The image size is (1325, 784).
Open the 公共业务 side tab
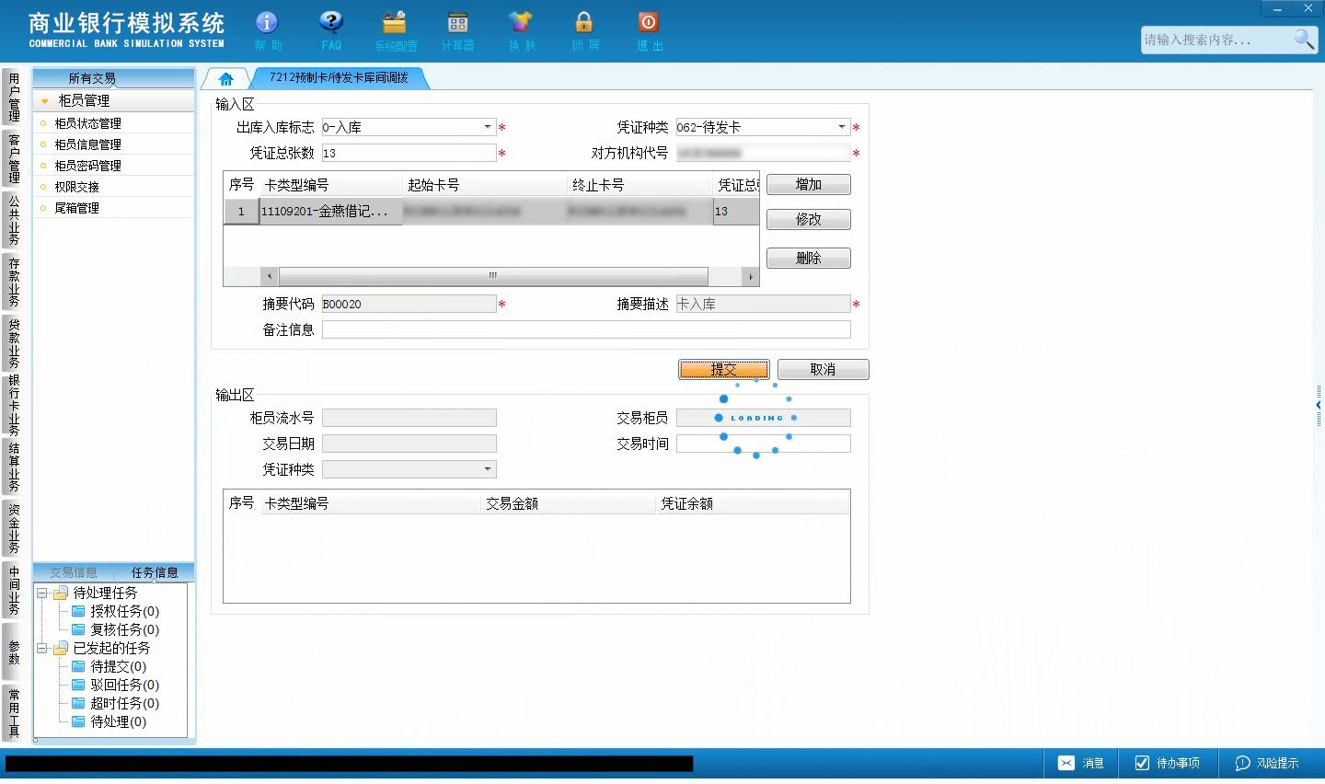pyautogui.click(x=13, y=220)
